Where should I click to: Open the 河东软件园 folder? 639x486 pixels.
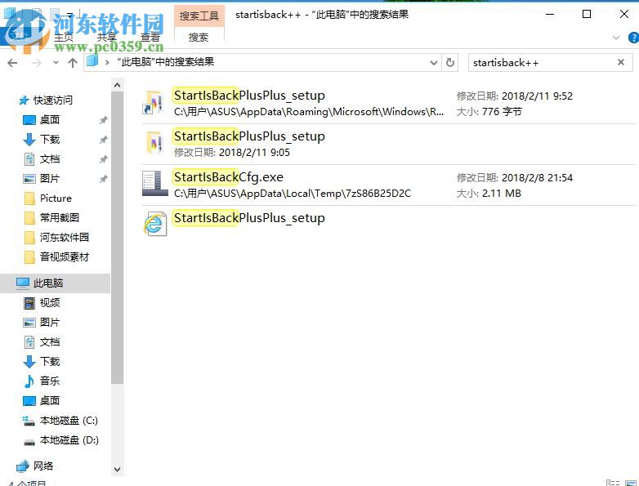pos(64,237)
